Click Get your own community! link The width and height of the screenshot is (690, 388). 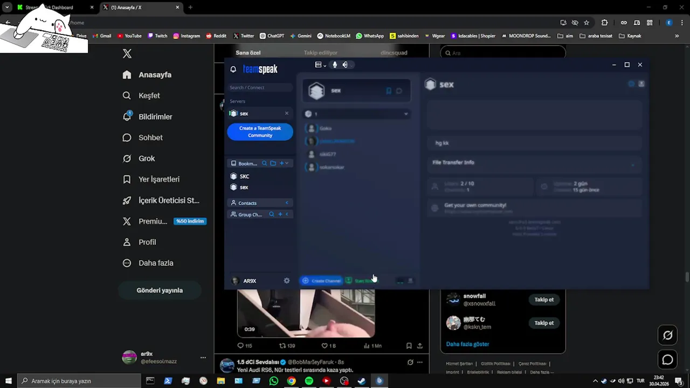coord(475,205)
